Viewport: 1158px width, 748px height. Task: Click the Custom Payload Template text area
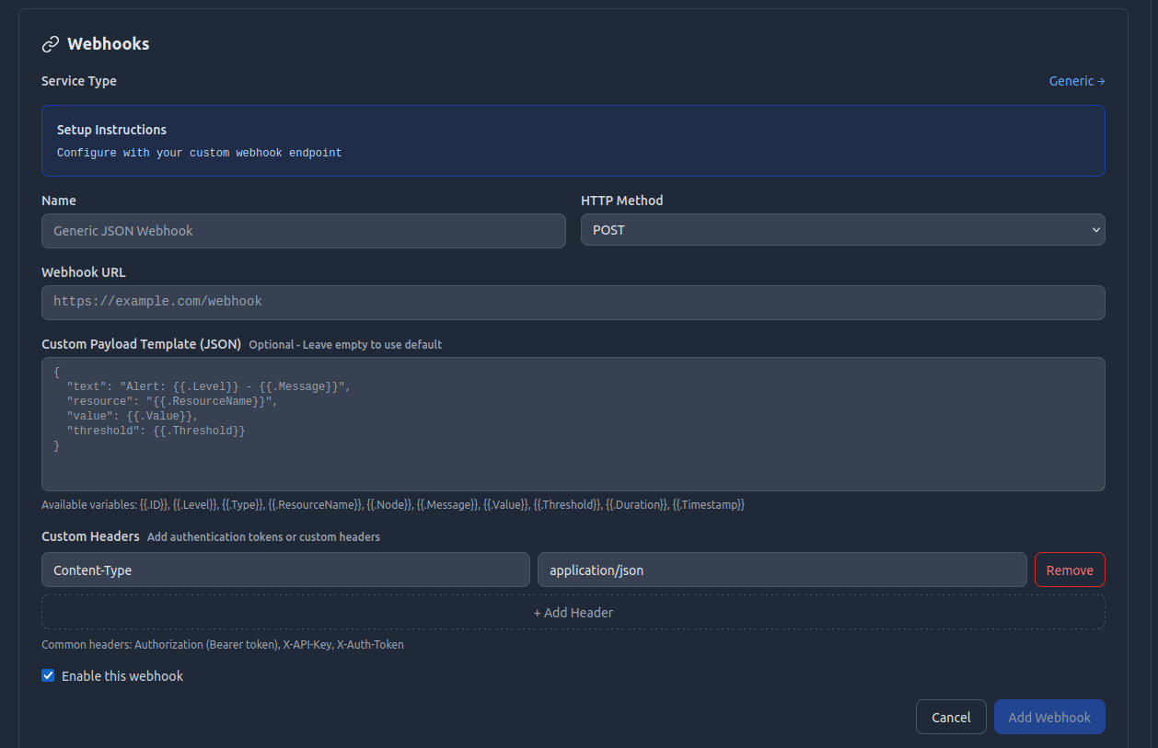(x=573, y=424)
